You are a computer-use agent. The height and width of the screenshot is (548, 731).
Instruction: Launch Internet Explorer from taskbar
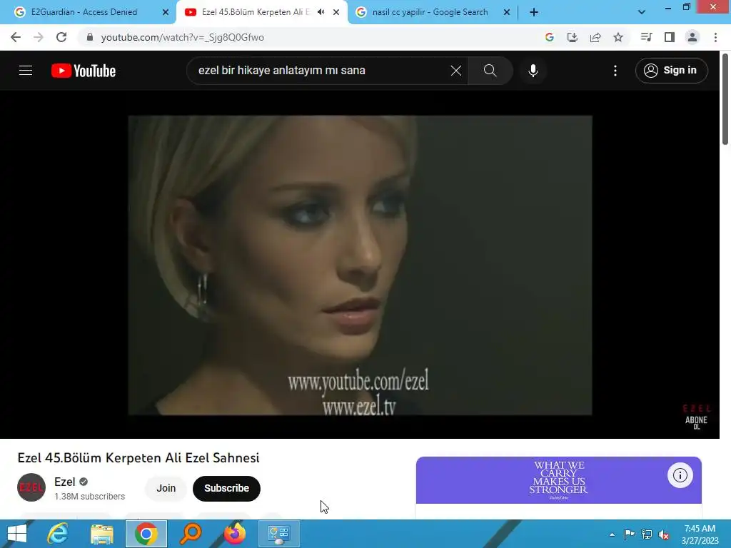[58, 534]
